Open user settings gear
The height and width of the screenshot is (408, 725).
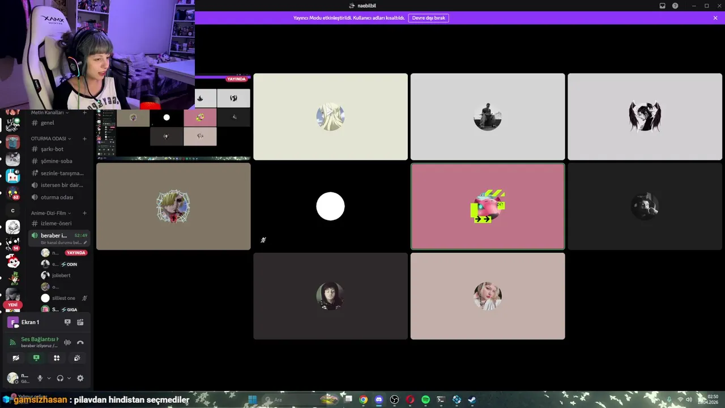point(80,378)
